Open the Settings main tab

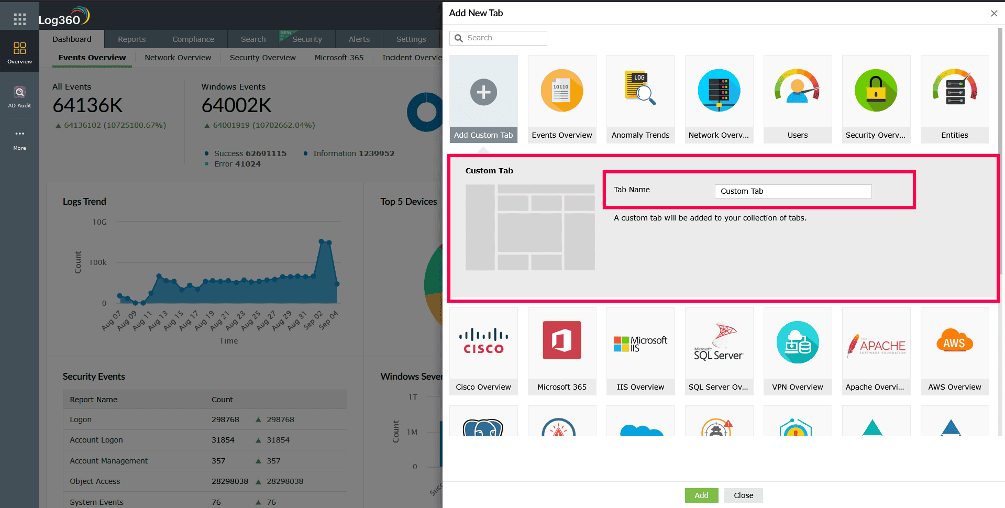[x=411, y=39]
